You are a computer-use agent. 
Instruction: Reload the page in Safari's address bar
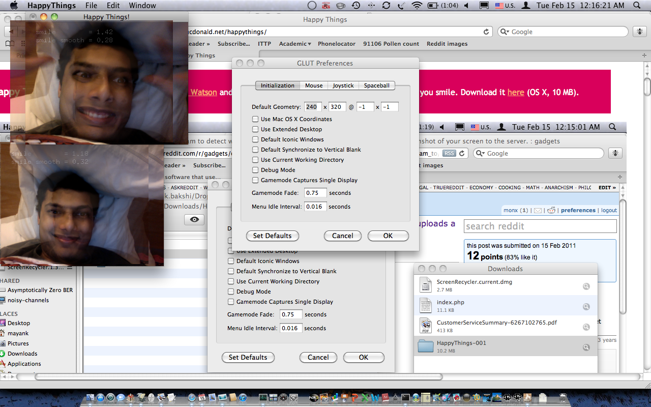tap(486, 32)
